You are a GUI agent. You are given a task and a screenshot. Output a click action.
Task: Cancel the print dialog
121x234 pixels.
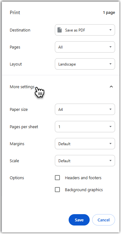pos(103,220)
